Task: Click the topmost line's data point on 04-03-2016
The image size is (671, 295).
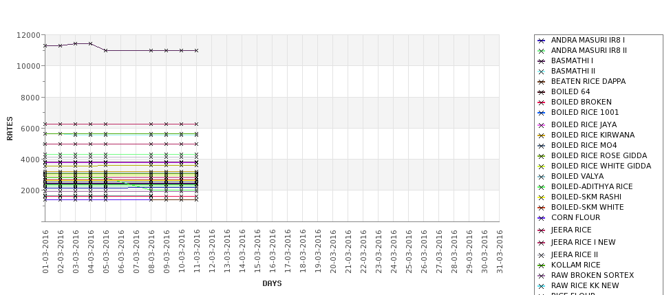Action: (x=90, y=43)
